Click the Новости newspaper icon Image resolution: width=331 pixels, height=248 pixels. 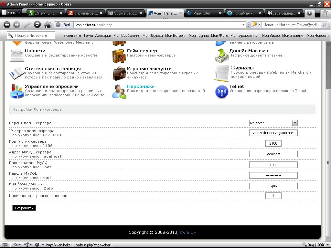point(17,55)
